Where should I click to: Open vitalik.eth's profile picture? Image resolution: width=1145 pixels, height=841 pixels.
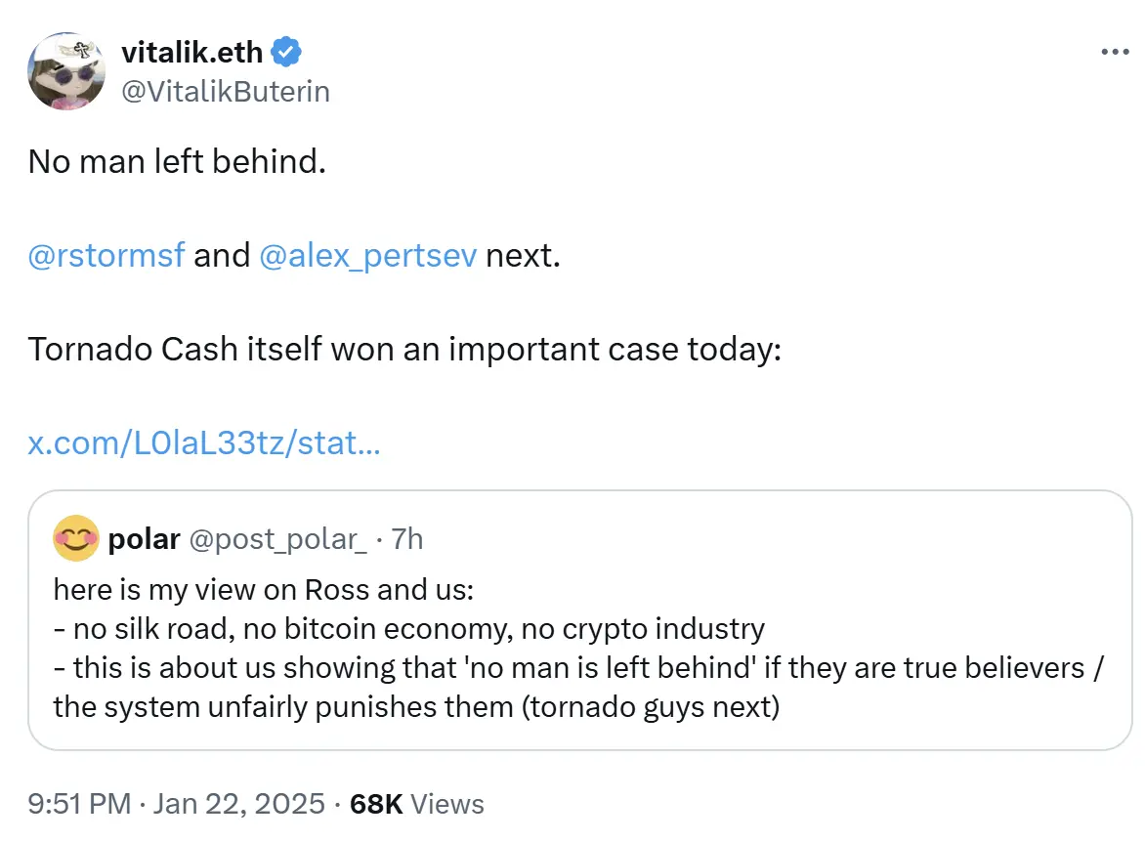click(66, 71)
